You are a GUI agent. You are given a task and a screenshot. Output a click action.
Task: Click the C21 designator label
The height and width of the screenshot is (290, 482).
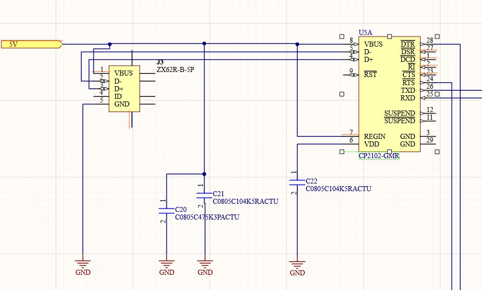coord(218,194)
